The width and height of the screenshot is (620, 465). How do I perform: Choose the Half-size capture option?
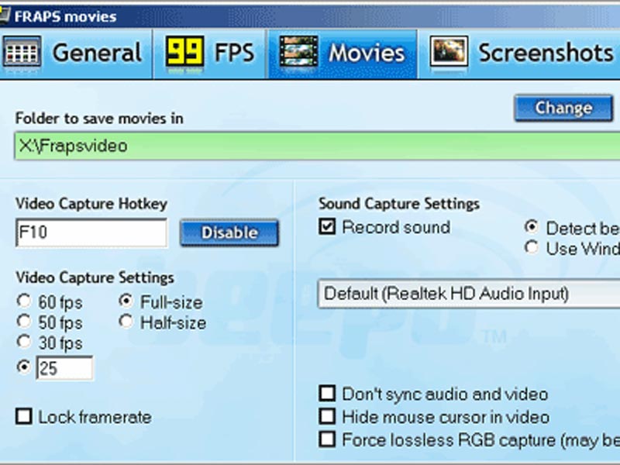coord(126,322)
